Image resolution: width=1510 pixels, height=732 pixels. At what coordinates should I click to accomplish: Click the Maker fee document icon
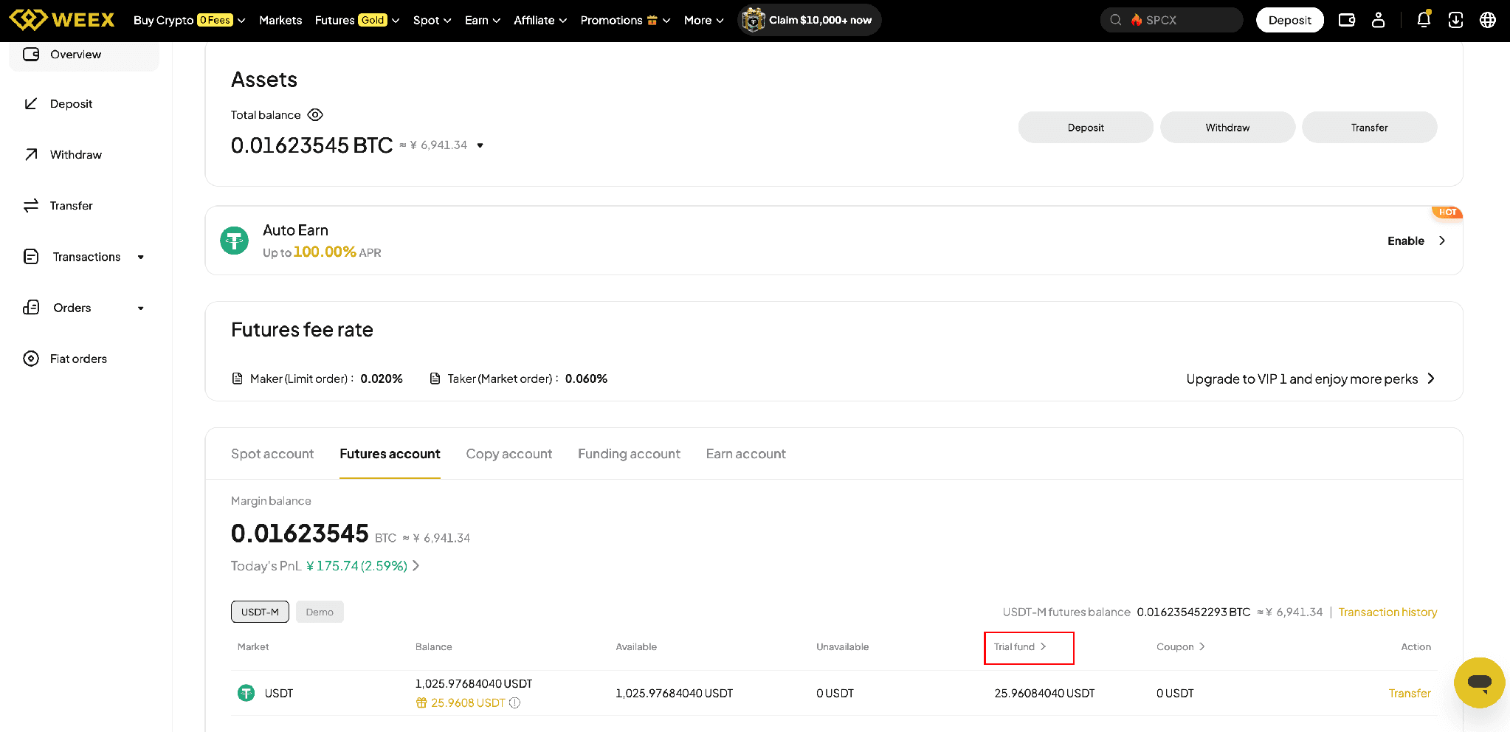tap(238, 379)
